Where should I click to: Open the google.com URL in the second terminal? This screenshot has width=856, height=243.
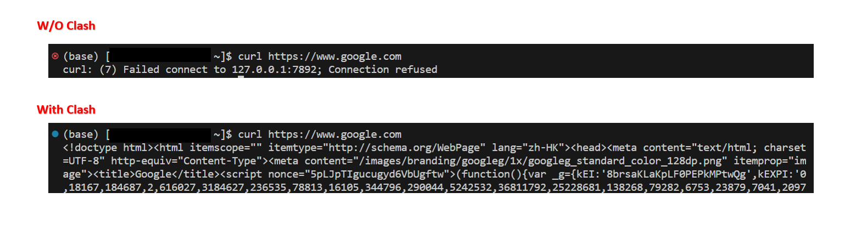pos(335,134)
